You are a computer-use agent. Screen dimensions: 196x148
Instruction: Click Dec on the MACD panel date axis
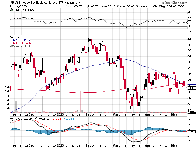31,145
